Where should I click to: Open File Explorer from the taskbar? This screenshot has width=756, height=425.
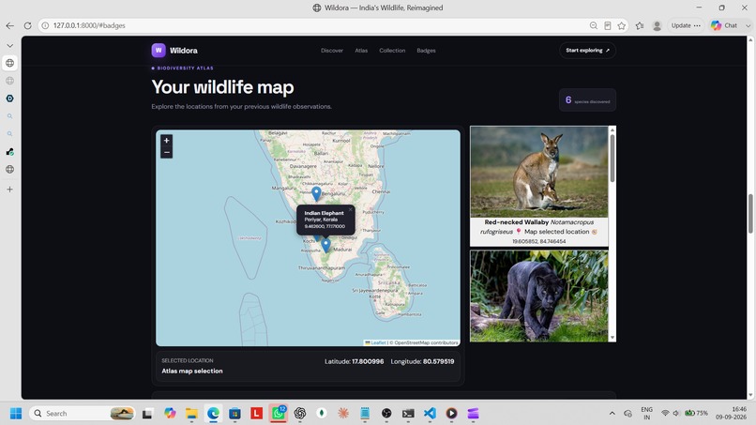click(191, 414)
